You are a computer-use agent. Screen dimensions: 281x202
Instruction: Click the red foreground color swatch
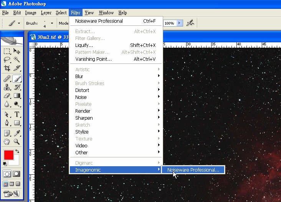[8, 155]
